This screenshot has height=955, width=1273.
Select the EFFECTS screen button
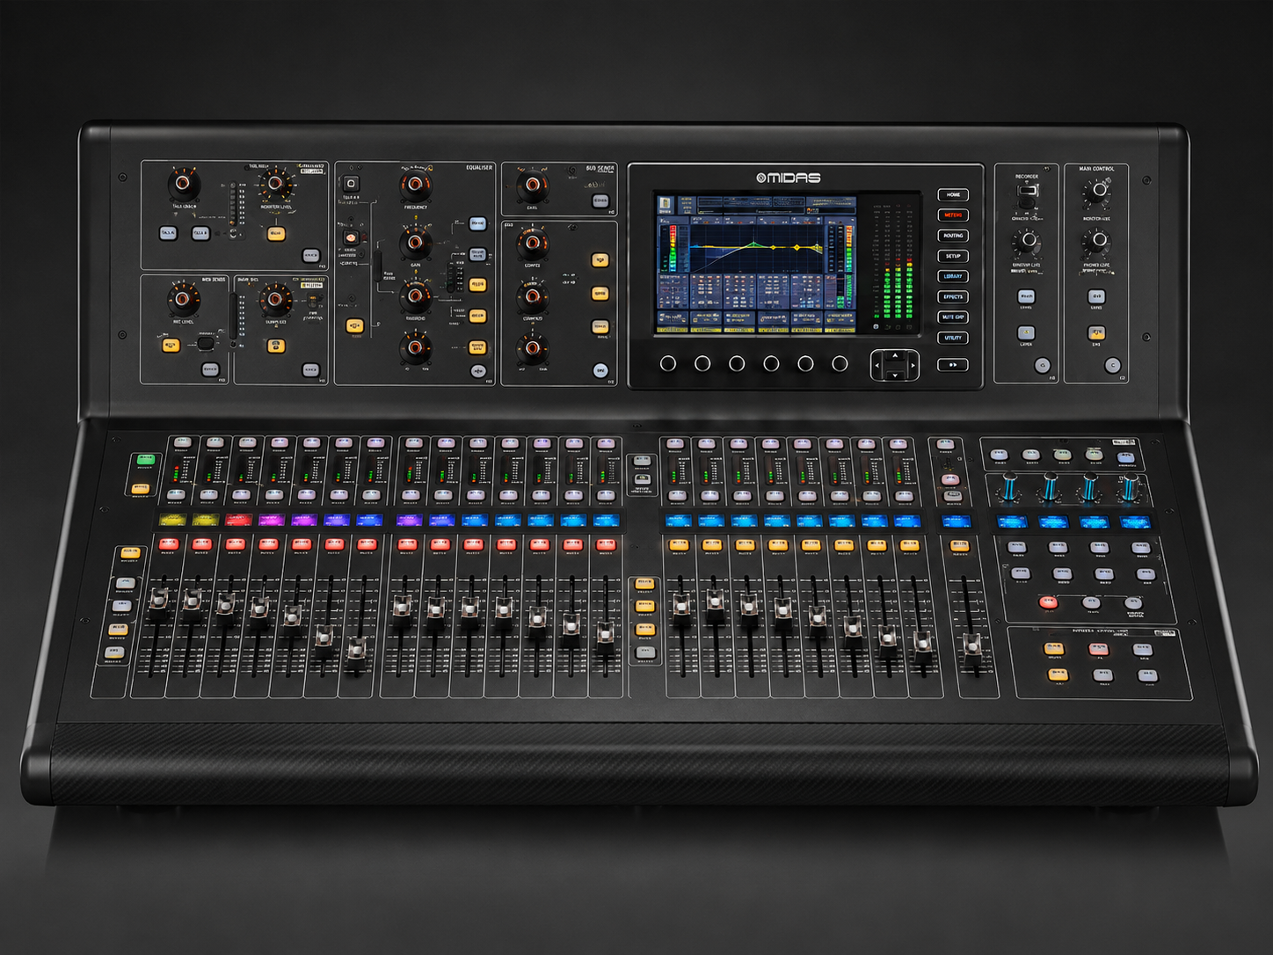pos(953,296)
